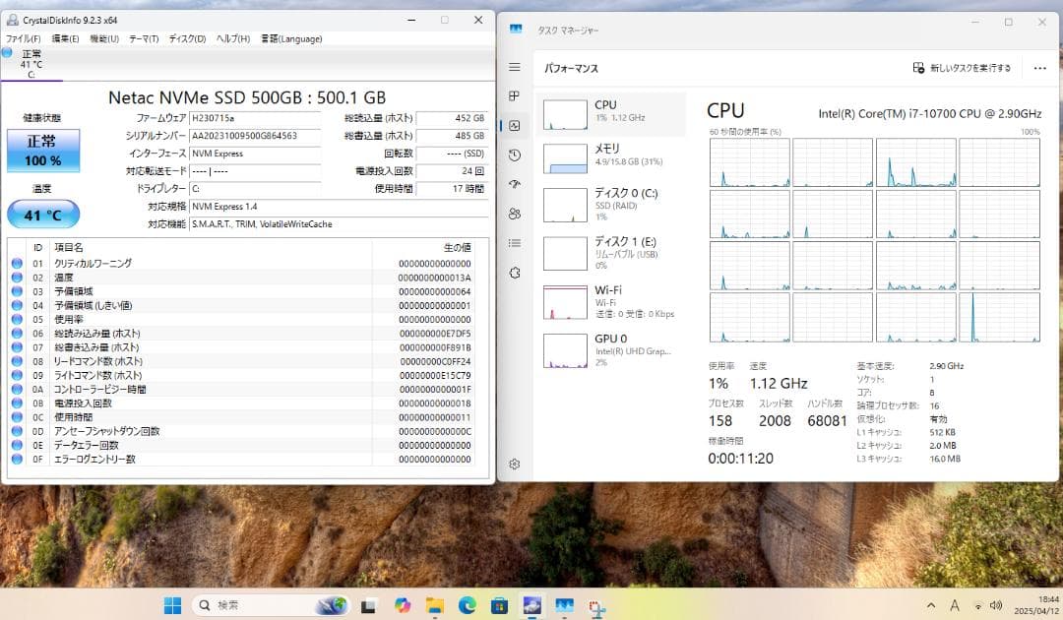
Task: Open the Services panel in Task Manager
Action: click(x=514, y=273)
